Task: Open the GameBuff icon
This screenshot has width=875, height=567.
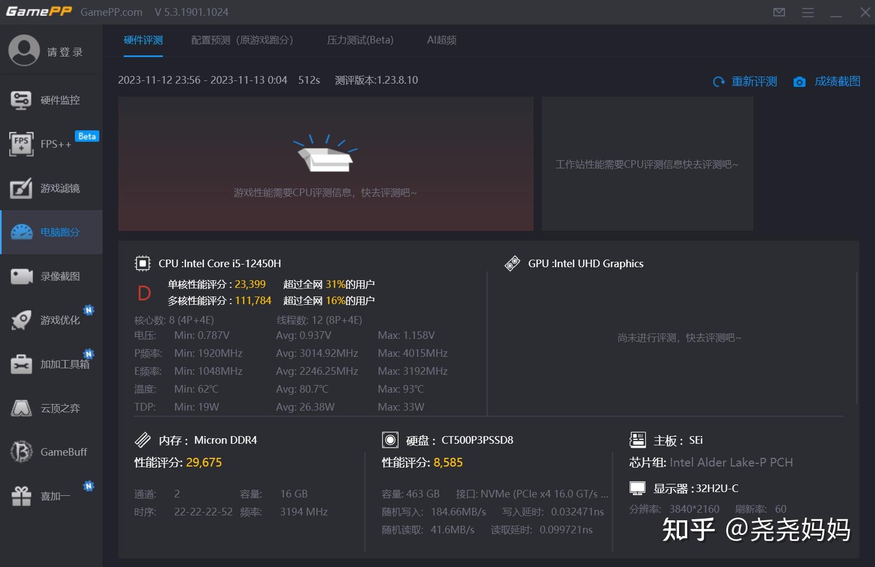Action: pyautogui.click(x=21, y=452)
